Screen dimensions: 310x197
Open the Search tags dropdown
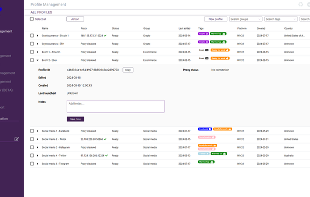pyautogui.click(x=281, y=19)
